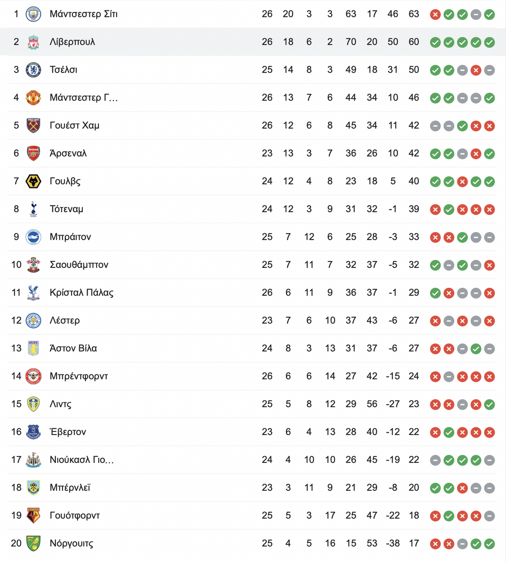Open the Μπράιτον team link

[x=70, y=237]
